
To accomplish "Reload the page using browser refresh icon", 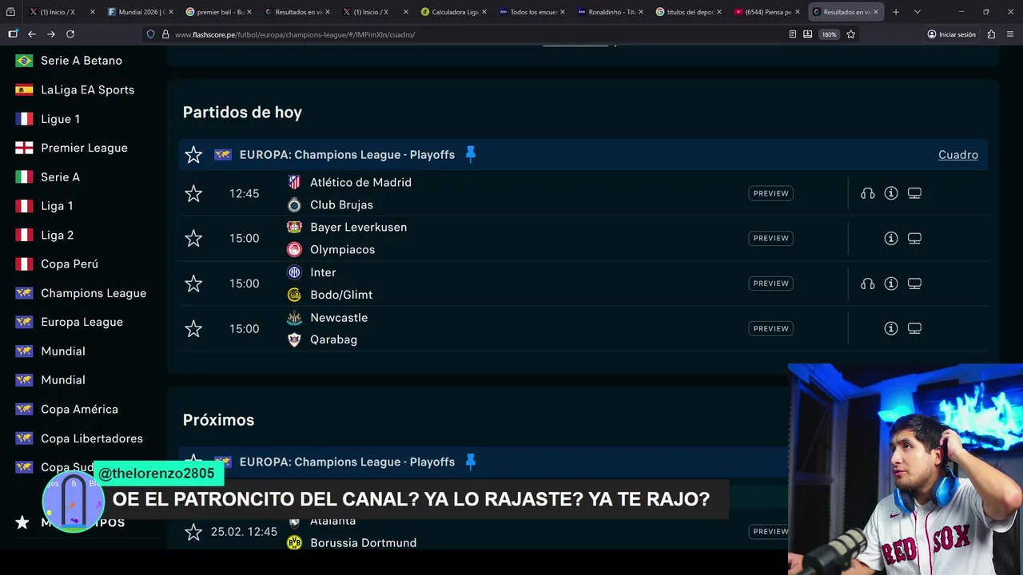I will click(x=70, y=34).
